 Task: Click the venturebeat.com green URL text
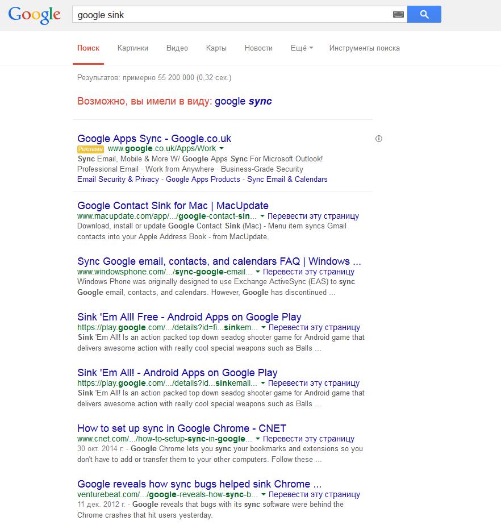click(168, 494)
